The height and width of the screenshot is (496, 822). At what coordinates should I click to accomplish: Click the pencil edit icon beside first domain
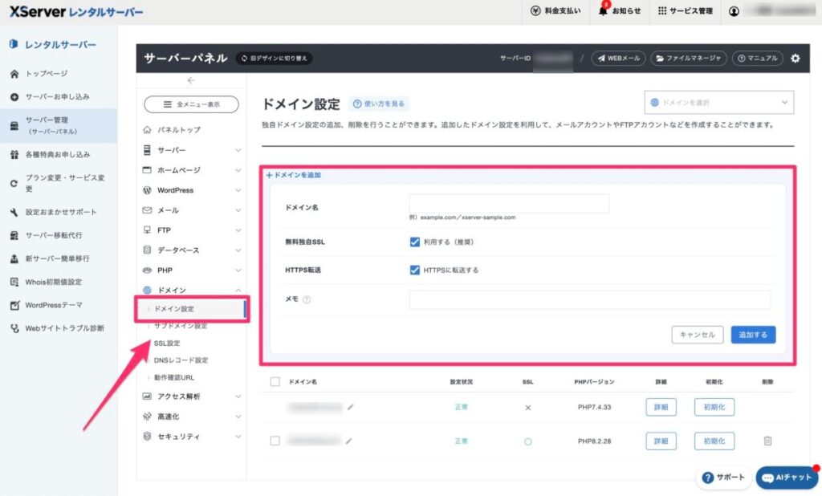[351, 407]
